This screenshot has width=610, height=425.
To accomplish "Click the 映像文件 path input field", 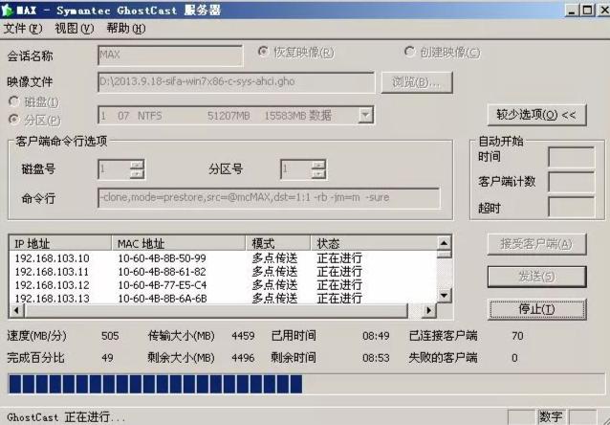I will click(236, 82).
